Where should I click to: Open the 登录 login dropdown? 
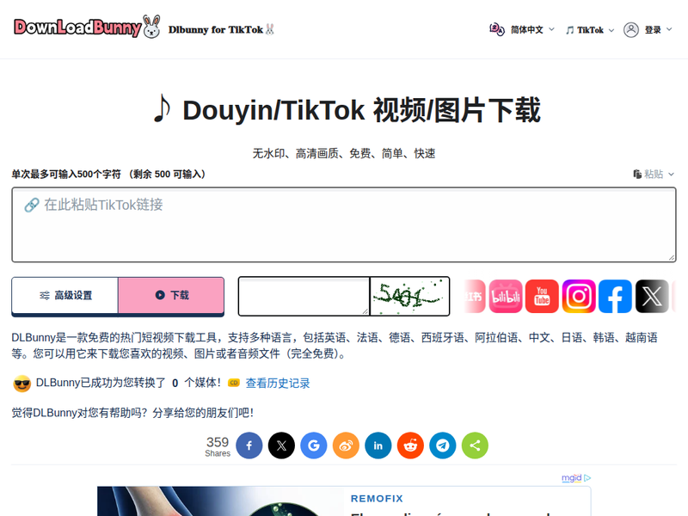[658, 29]
